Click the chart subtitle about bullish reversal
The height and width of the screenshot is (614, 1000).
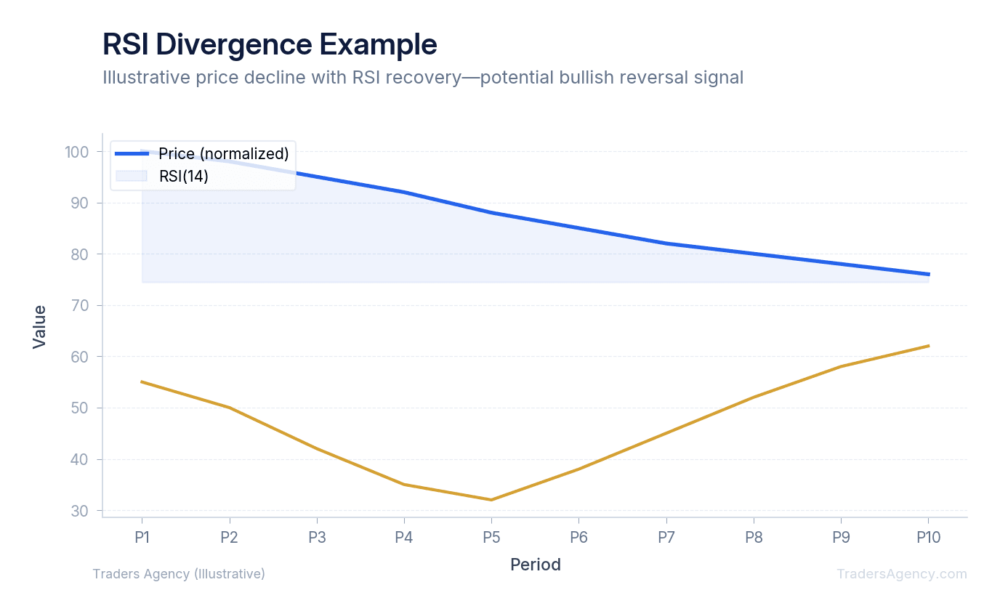click(423, 77)
